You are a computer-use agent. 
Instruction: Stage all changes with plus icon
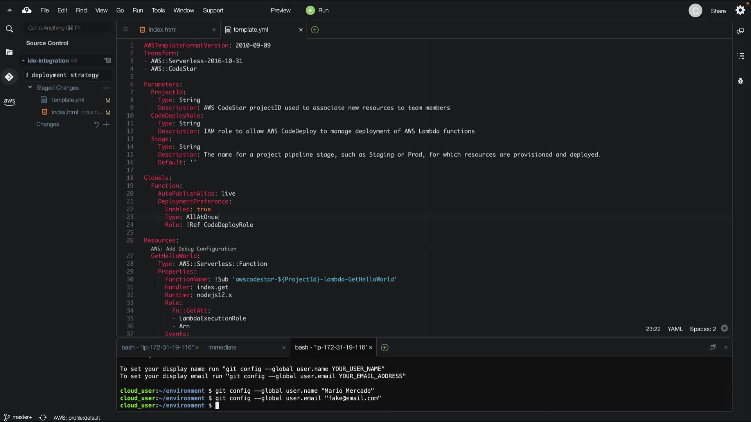(x=106, y=124)
